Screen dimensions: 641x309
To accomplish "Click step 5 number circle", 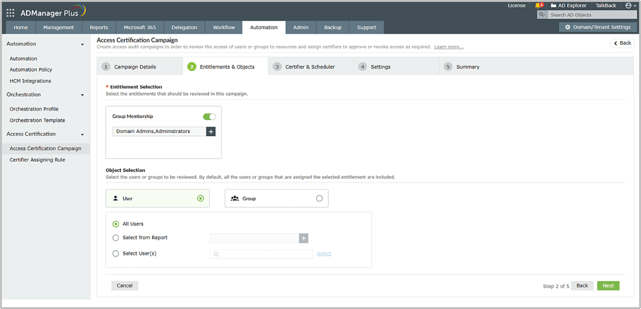I will tap(448, 67).
